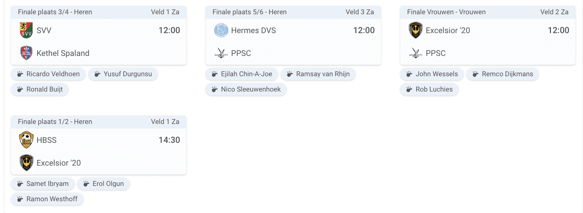
Task: Click the Kethel Spaland club crest
Action: coord(26,53)
